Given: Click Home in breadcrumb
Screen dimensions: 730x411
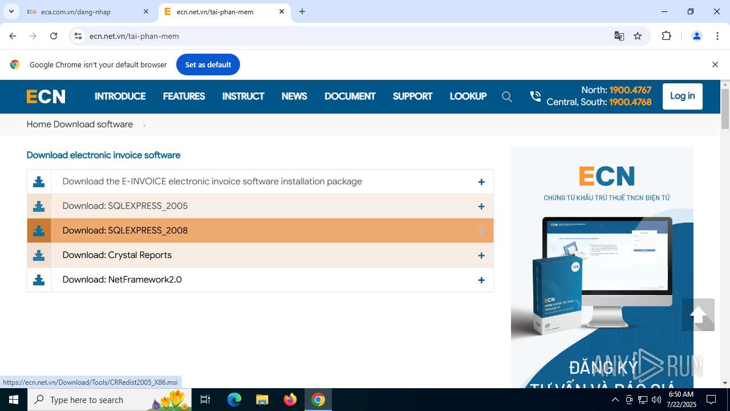Looking at the screenshot, I should (x=38, y=124).
